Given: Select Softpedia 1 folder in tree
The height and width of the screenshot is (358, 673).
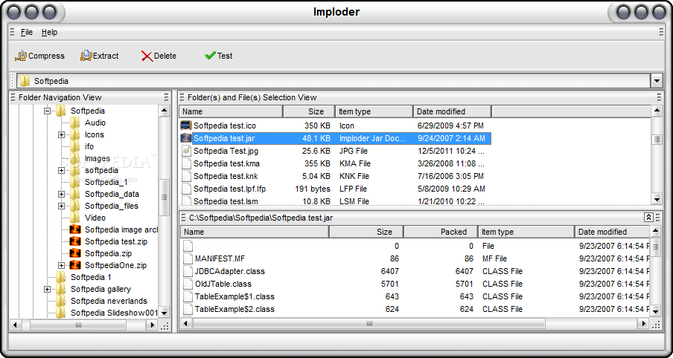Looking at the screenshot, I should [x=91, y=277].
